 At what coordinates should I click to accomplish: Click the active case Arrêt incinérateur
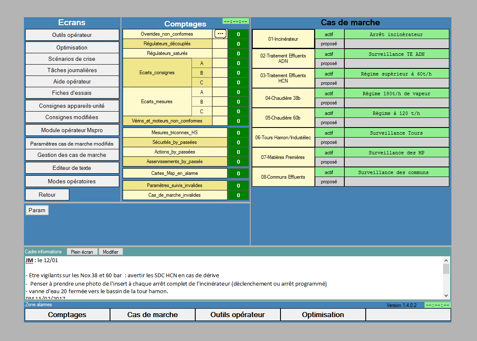point(397,34)
